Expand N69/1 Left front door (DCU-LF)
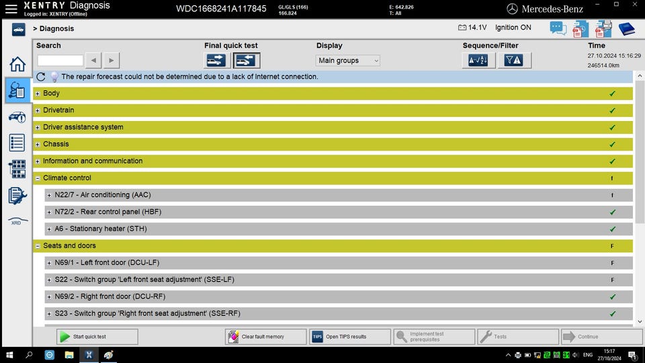The height and width of the screenshot is (363, 645). coord(49,263)
